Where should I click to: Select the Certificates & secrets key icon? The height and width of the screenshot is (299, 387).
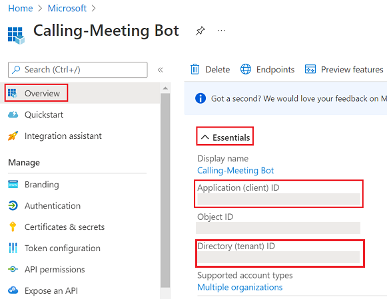[13, 227]
